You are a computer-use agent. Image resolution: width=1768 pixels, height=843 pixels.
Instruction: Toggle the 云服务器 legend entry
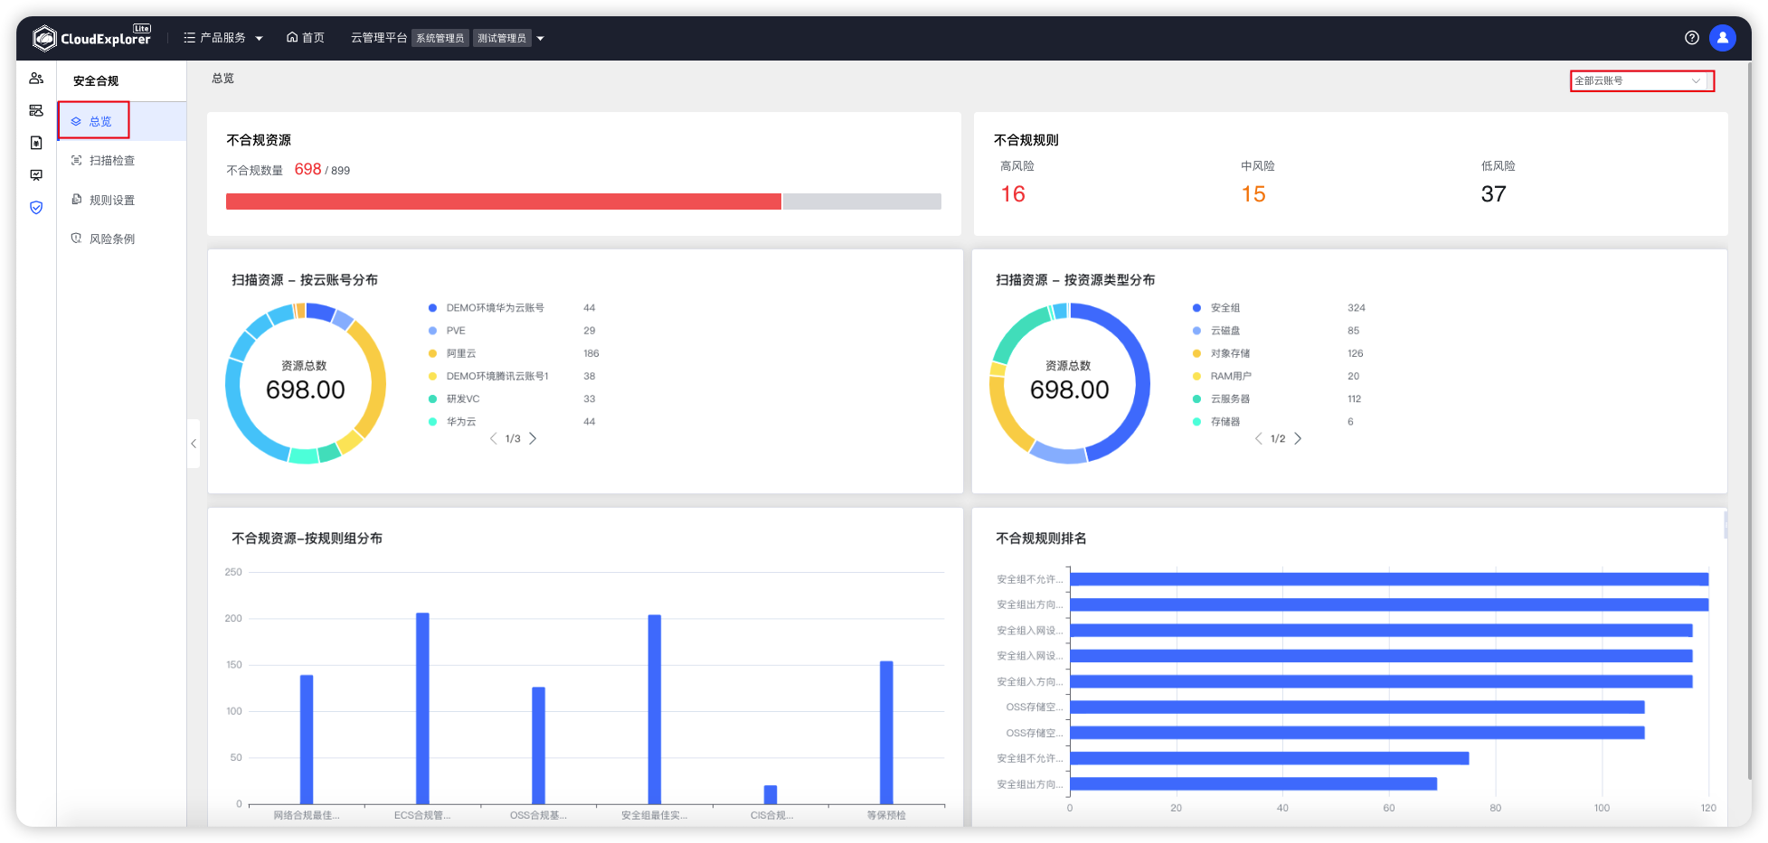[x=1221, y=398]
